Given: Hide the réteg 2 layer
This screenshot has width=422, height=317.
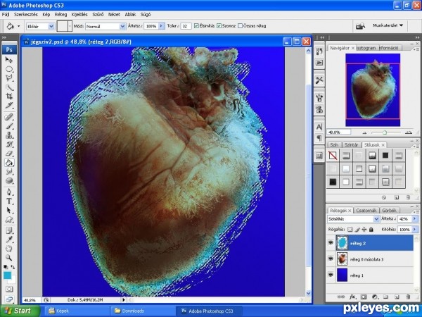Looking at the screenshot, I should pos(331,243).
